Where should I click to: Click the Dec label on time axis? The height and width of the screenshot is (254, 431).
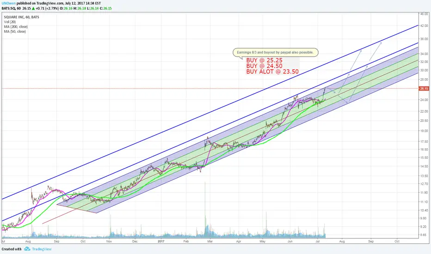[x=135, y=242]
